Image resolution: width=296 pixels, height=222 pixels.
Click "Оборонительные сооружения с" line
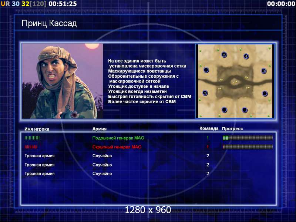(x=143, y=76)
